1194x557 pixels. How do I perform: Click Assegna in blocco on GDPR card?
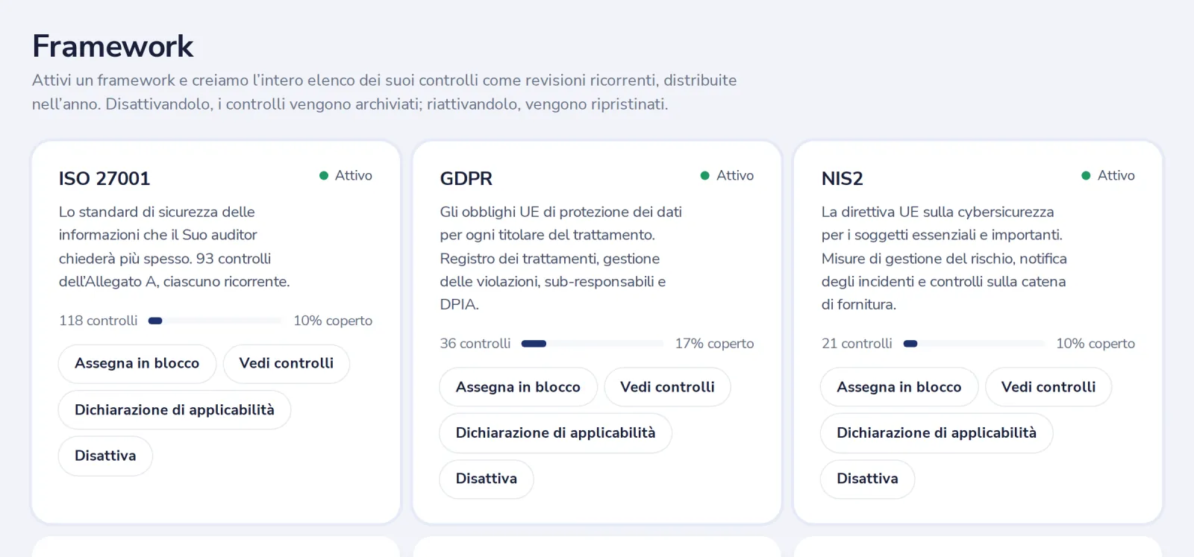tap(518, 387)
